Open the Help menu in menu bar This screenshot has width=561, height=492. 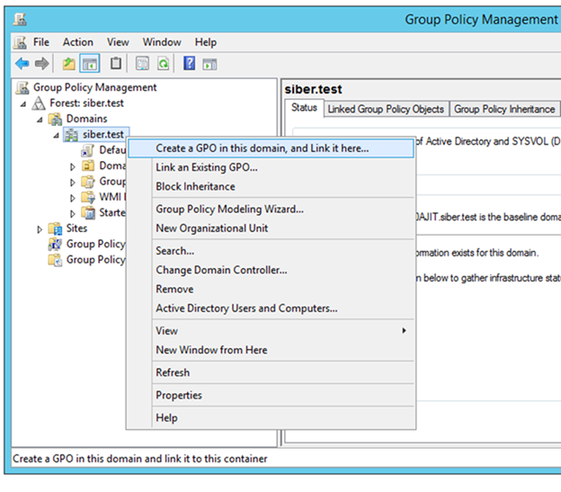pyautogui.click(x=205, y=42)
